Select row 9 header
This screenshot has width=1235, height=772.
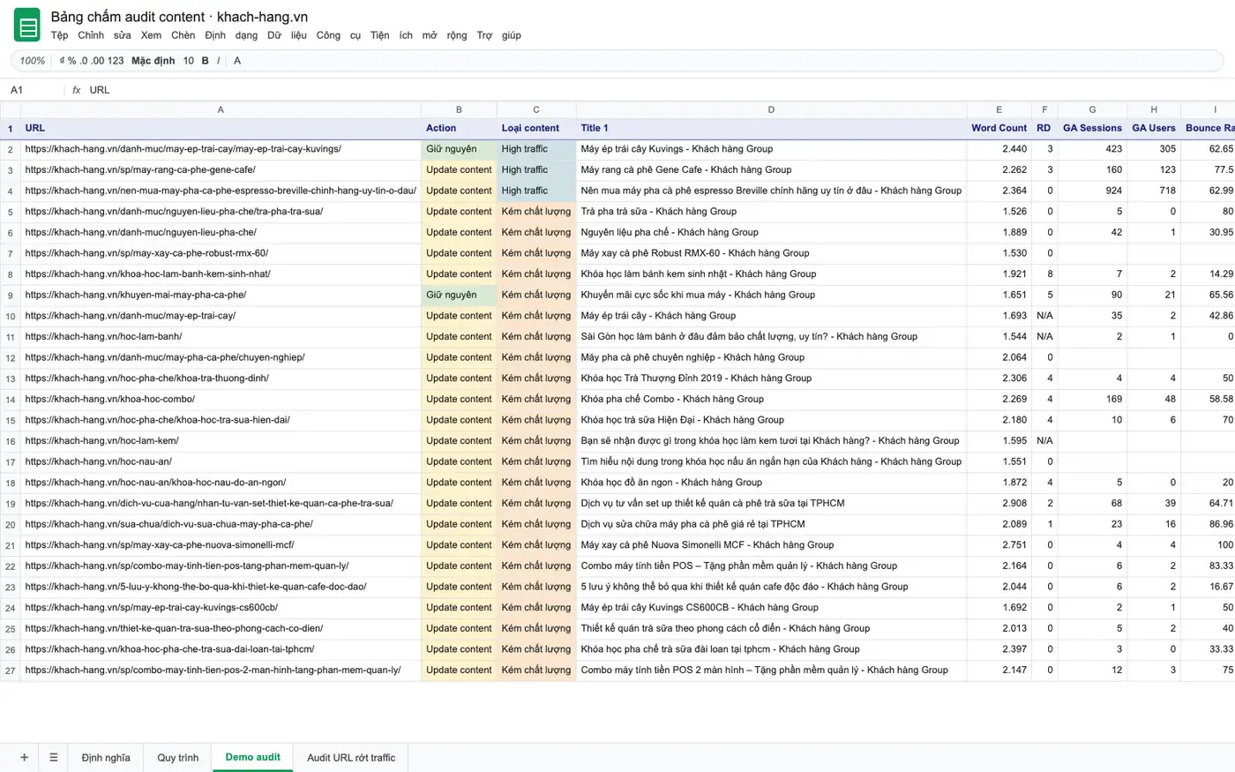coord(11,296)
